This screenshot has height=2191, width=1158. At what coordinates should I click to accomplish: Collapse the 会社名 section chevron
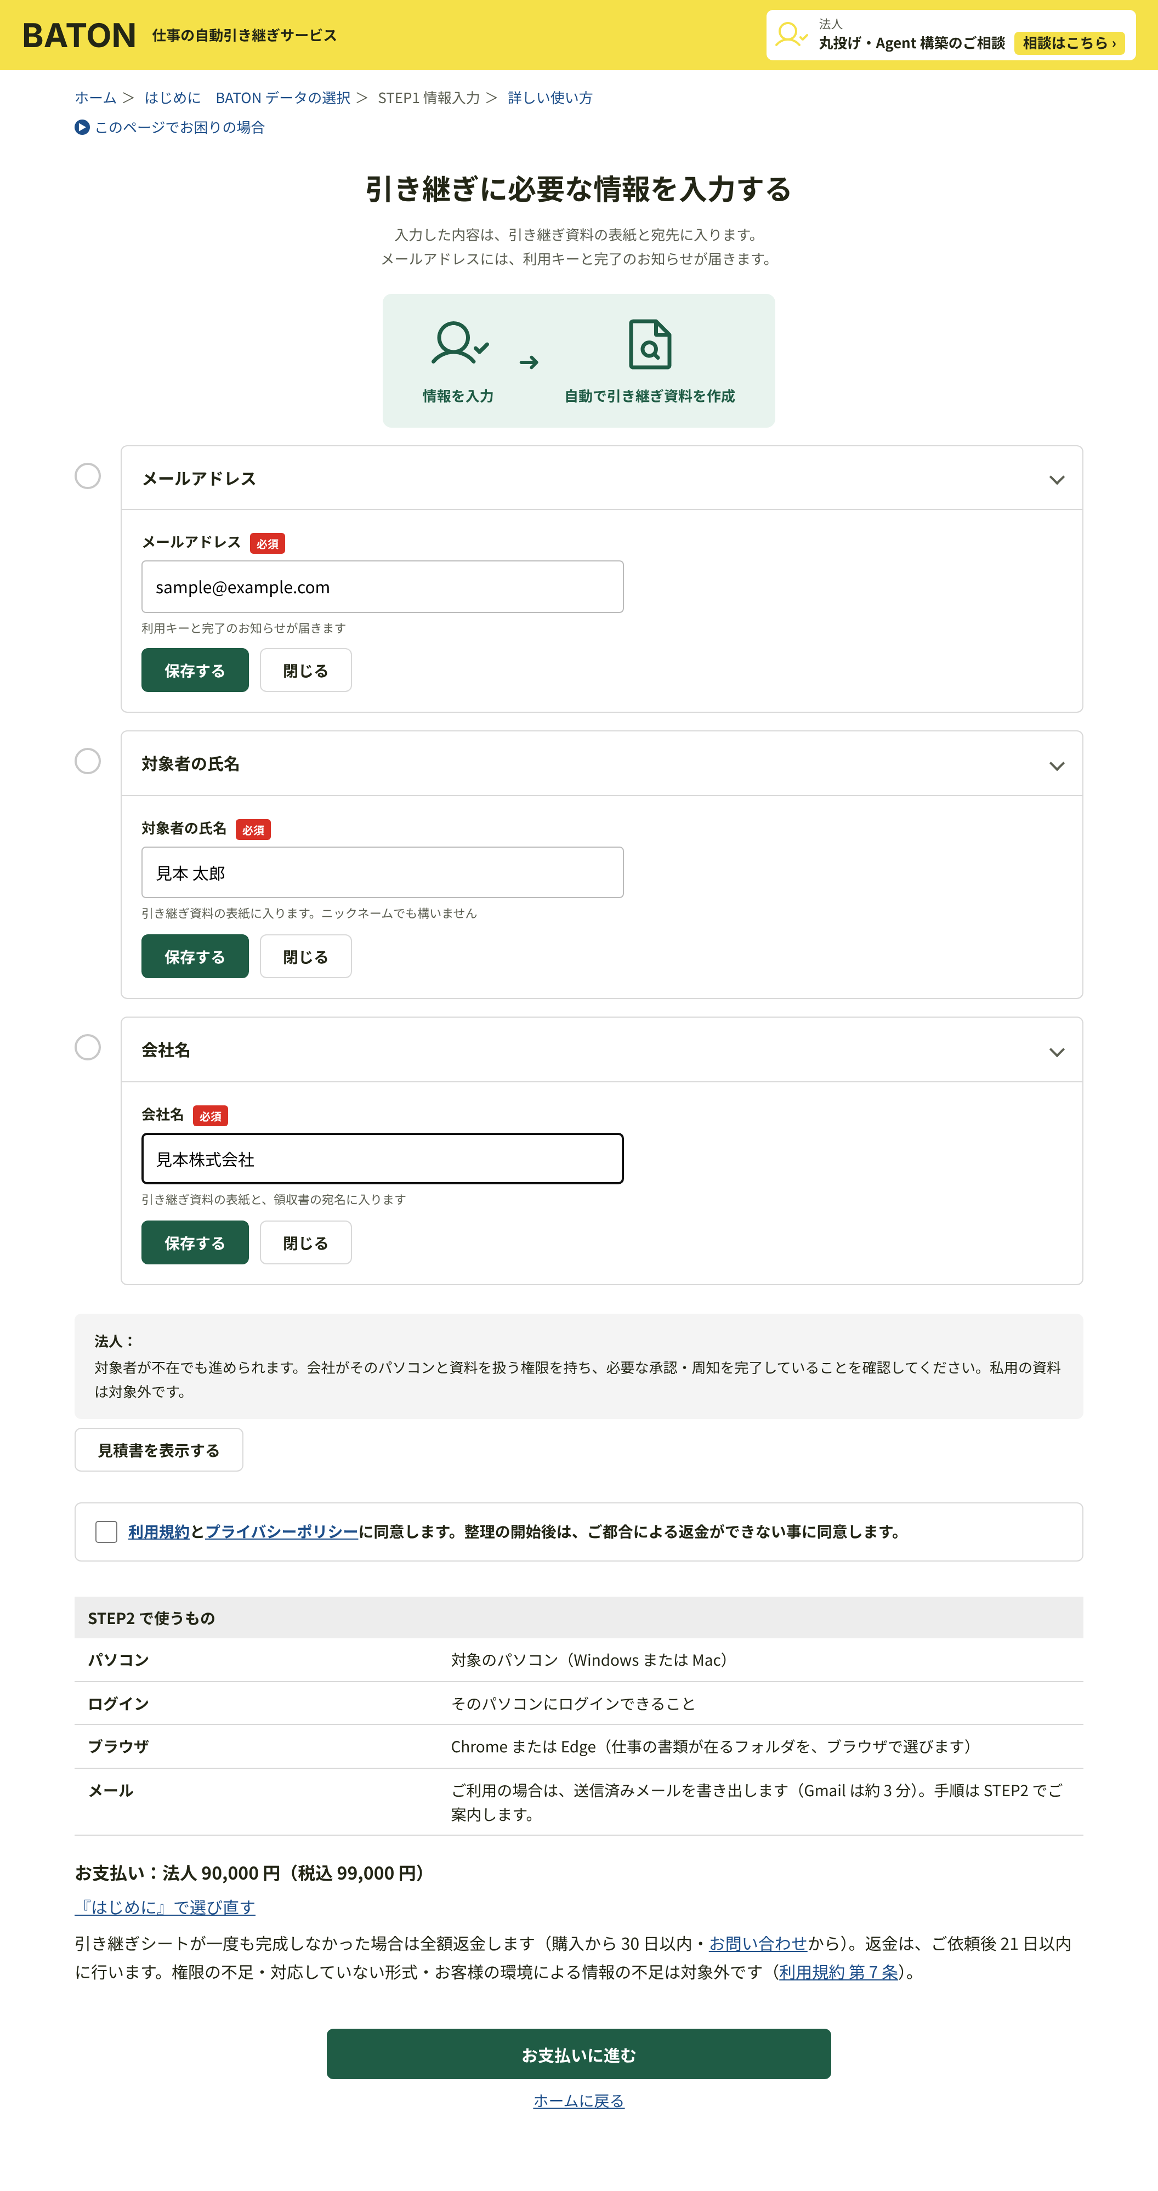tap(1057, 1052)
